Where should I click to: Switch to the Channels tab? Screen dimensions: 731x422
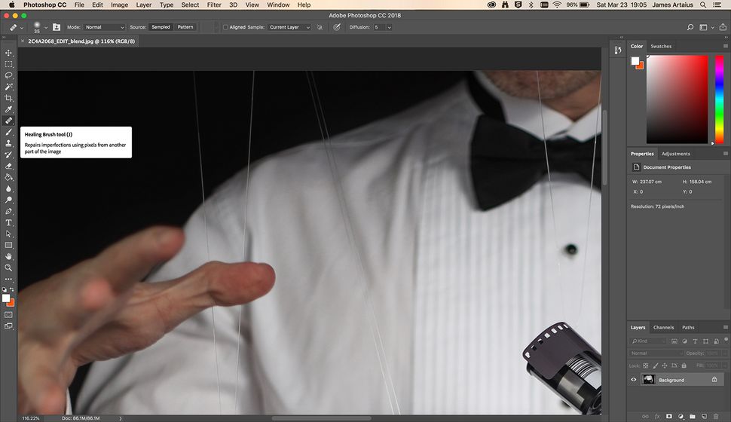pyautogui.click(x=663, y=327)
